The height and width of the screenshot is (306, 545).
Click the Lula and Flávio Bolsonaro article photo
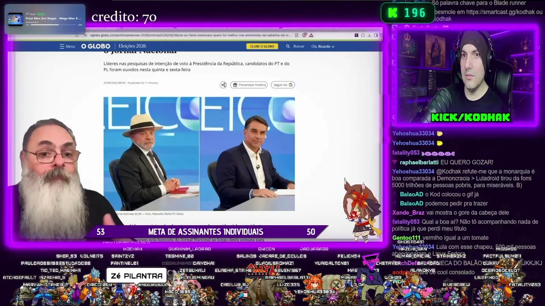point(199,154)
